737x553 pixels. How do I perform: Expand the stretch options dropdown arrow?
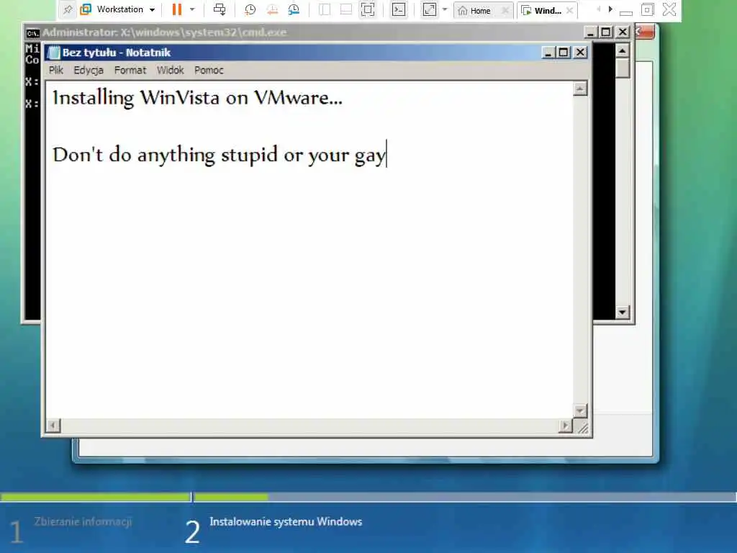coord(445,9)
